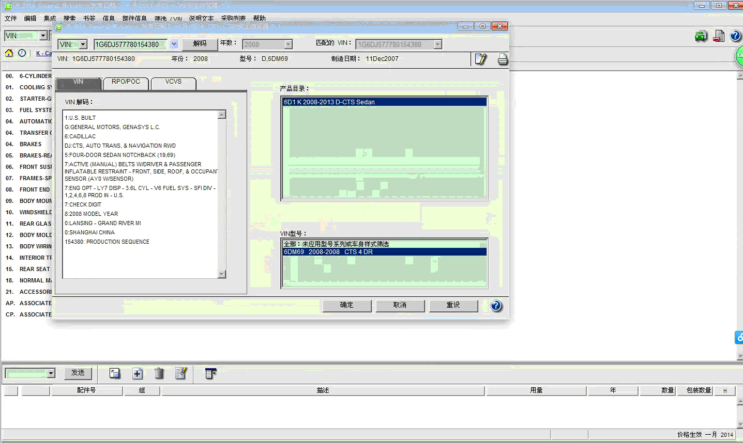Click the column layout options icon
This screenshot has height=443, width=743.
(210, 373)
